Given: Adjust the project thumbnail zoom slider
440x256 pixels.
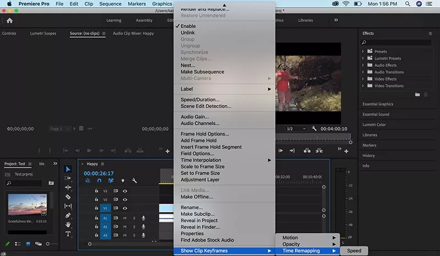Looking at the screenshot, I should point(47,244).
